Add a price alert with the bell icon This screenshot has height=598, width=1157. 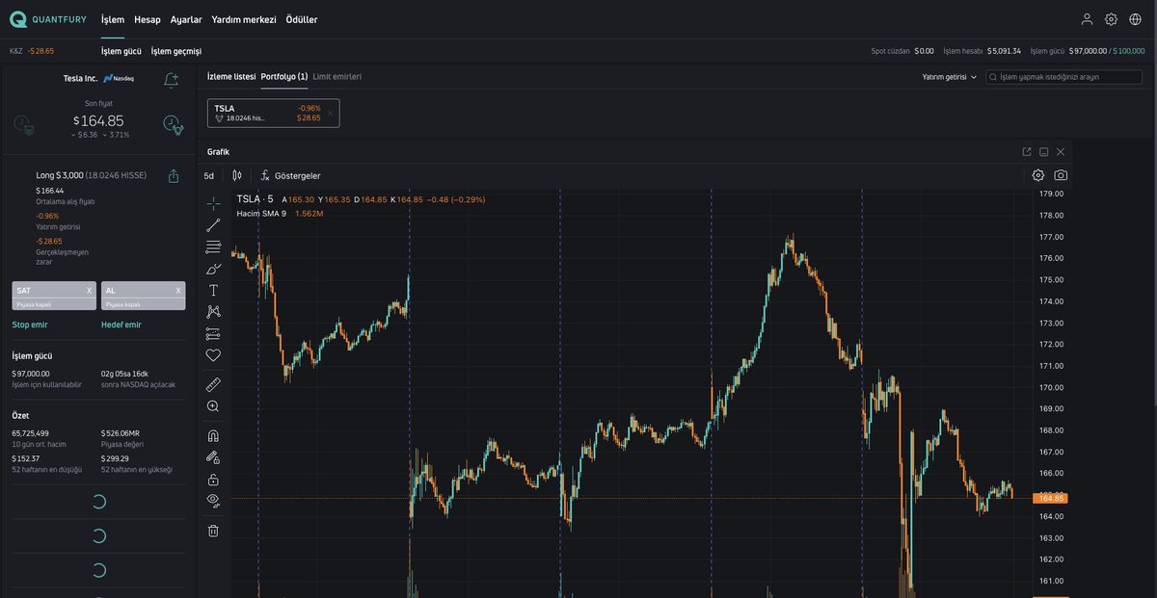(x=172, y=80)
